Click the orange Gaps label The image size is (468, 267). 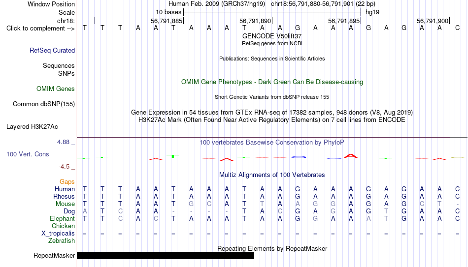pyautogui.click(x=67, y=181)
